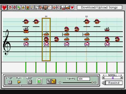Start playback with the Play arrow
Screen dimensions: 126x94
pos(19,82)
